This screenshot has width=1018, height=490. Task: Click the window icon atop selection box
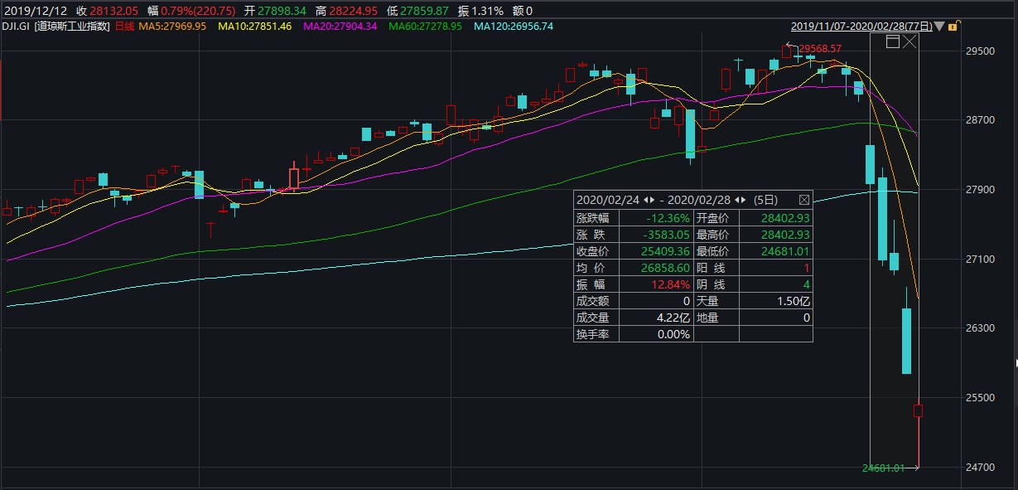click(x=893, y=41)
